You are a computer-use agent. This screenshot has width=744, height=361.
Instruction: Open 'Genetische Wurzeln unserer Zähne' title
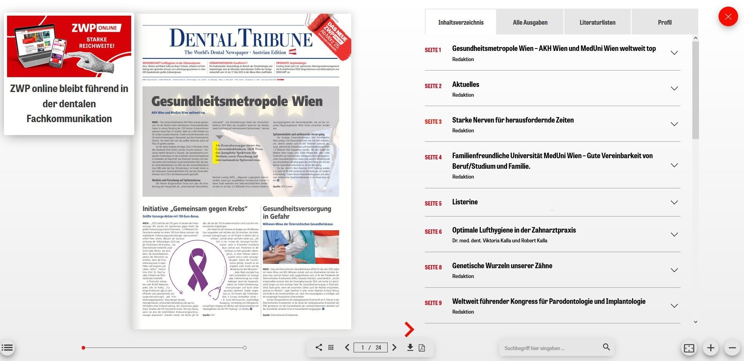point(502,265)
